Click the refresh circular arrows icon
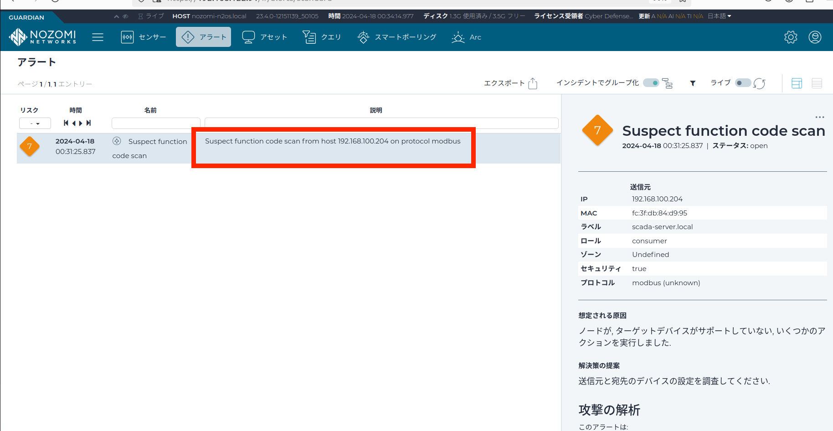833x431 pixels. [x=759, y=83]
